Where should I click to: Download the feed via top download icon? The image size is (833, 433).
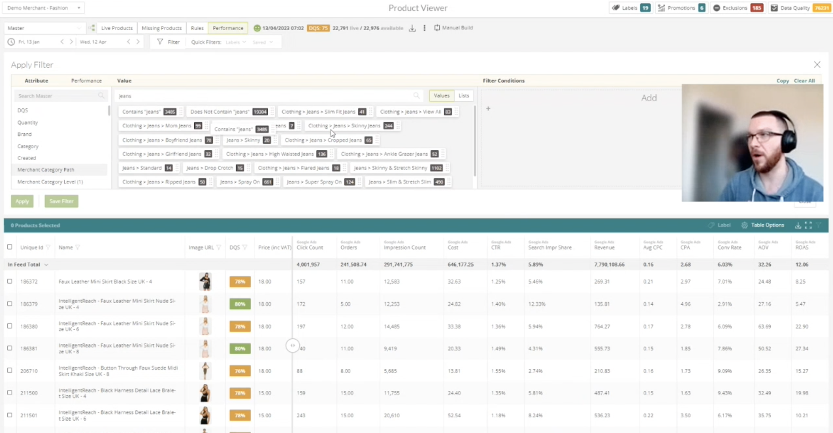tap(412, 28)
